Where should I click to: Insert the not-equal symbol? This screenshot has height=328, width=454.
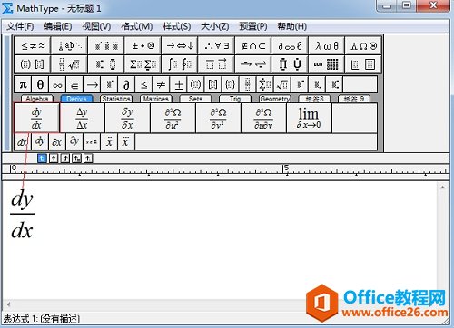click(x=161, y=84)
